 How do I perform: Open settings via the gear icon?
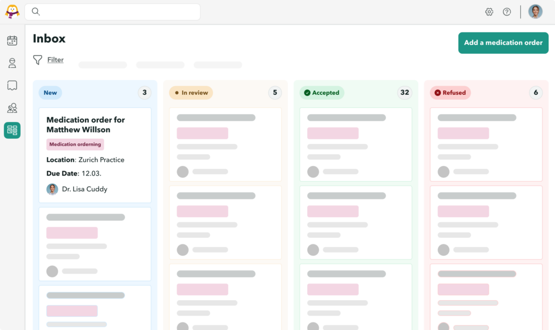[x=489, y=12]
